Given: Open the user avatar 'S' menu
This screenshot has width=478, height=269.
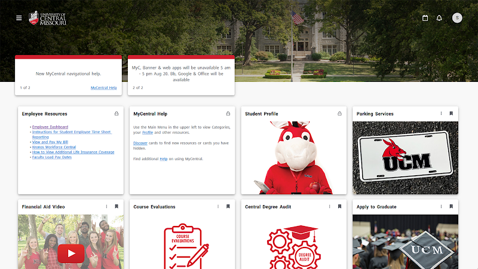Looking at the screenshot, I should pos(457,18).
